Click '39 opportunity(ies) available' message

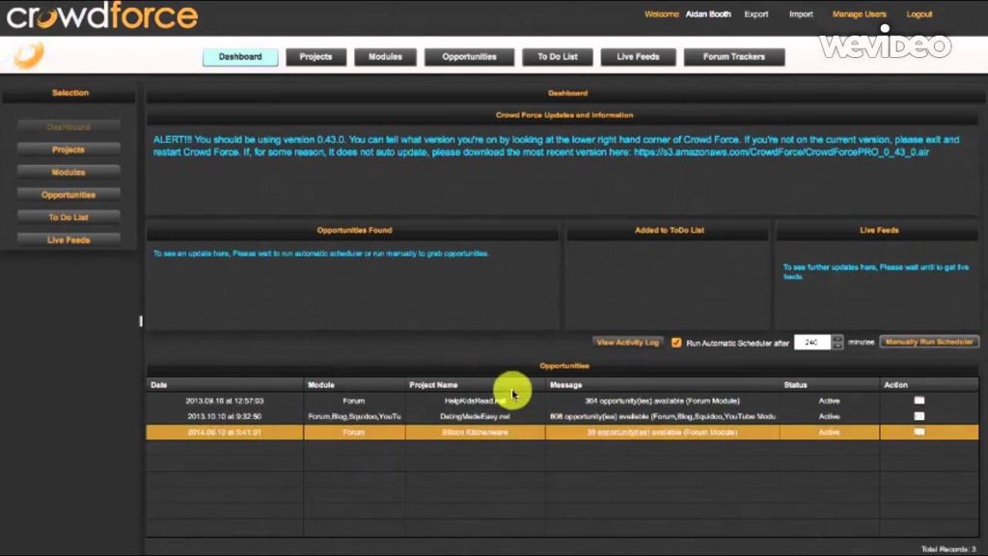click(x=662, y=432)
